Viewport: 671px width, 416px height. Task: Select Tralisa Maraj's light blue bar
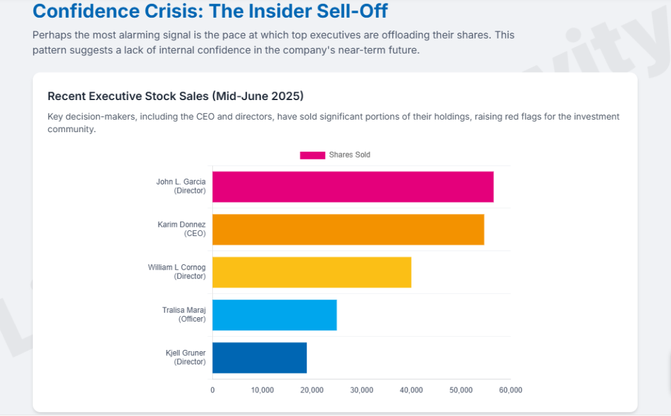tap(275, 315)
